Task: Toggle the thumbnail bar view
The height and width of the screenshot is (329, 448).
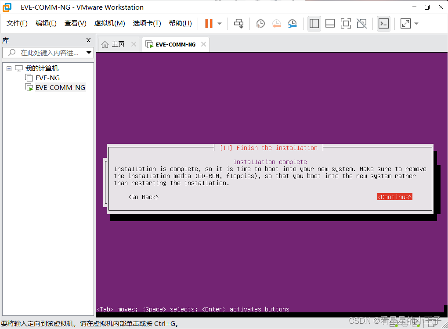Action: point(330,23)
